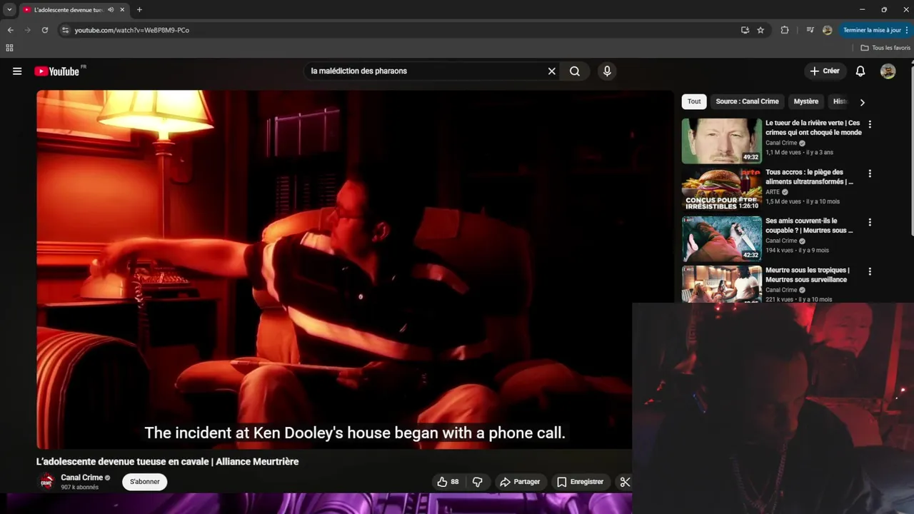Start voice search with microphone icon
The height and width of the screenshot is (514, 914).
tap(607, 71)
